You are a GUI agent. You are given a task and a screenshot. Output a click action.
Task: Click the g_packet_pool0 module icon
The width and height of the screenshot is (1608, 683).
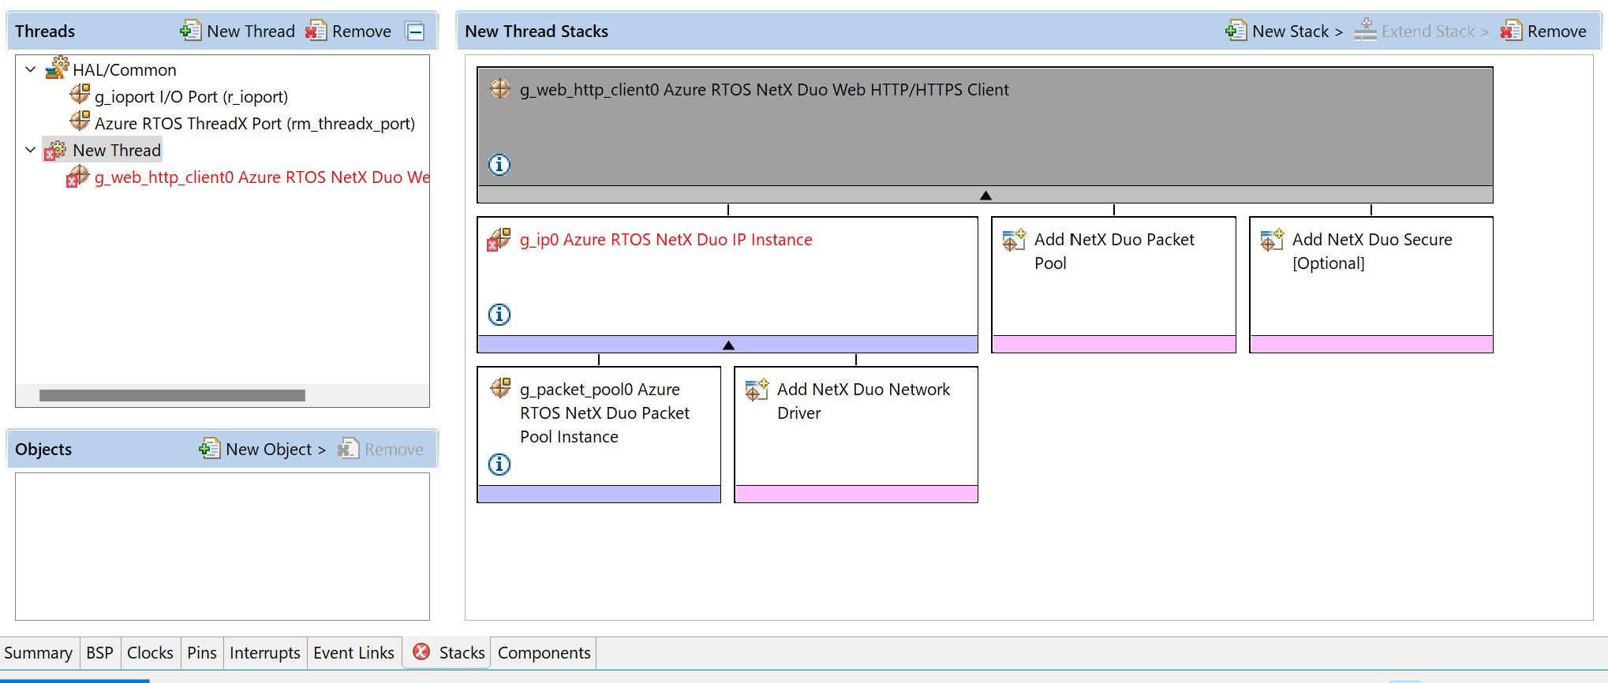click(x=500, y=388)
